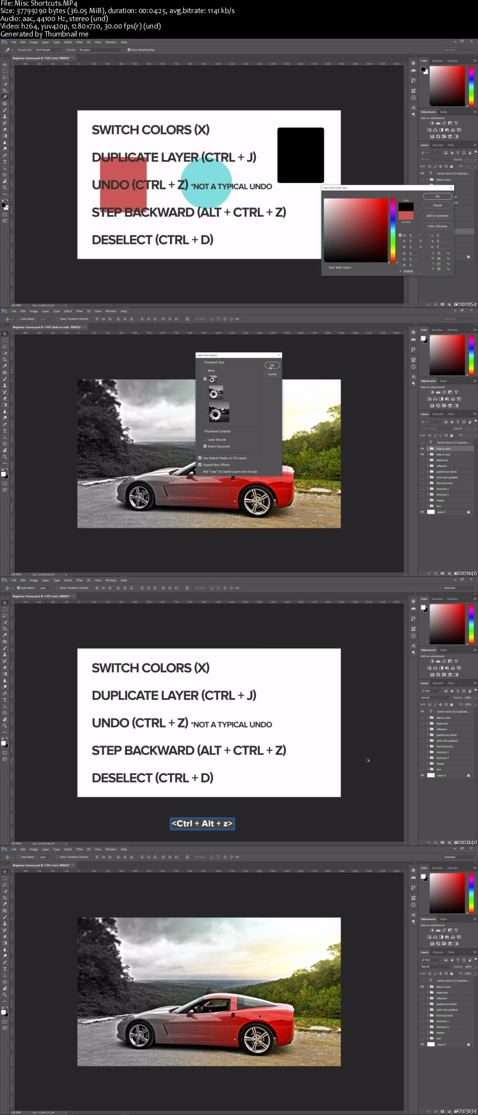Select the Dodge tool in the 00:03:34 frame
478x1115 pixels.
point(5,956)
